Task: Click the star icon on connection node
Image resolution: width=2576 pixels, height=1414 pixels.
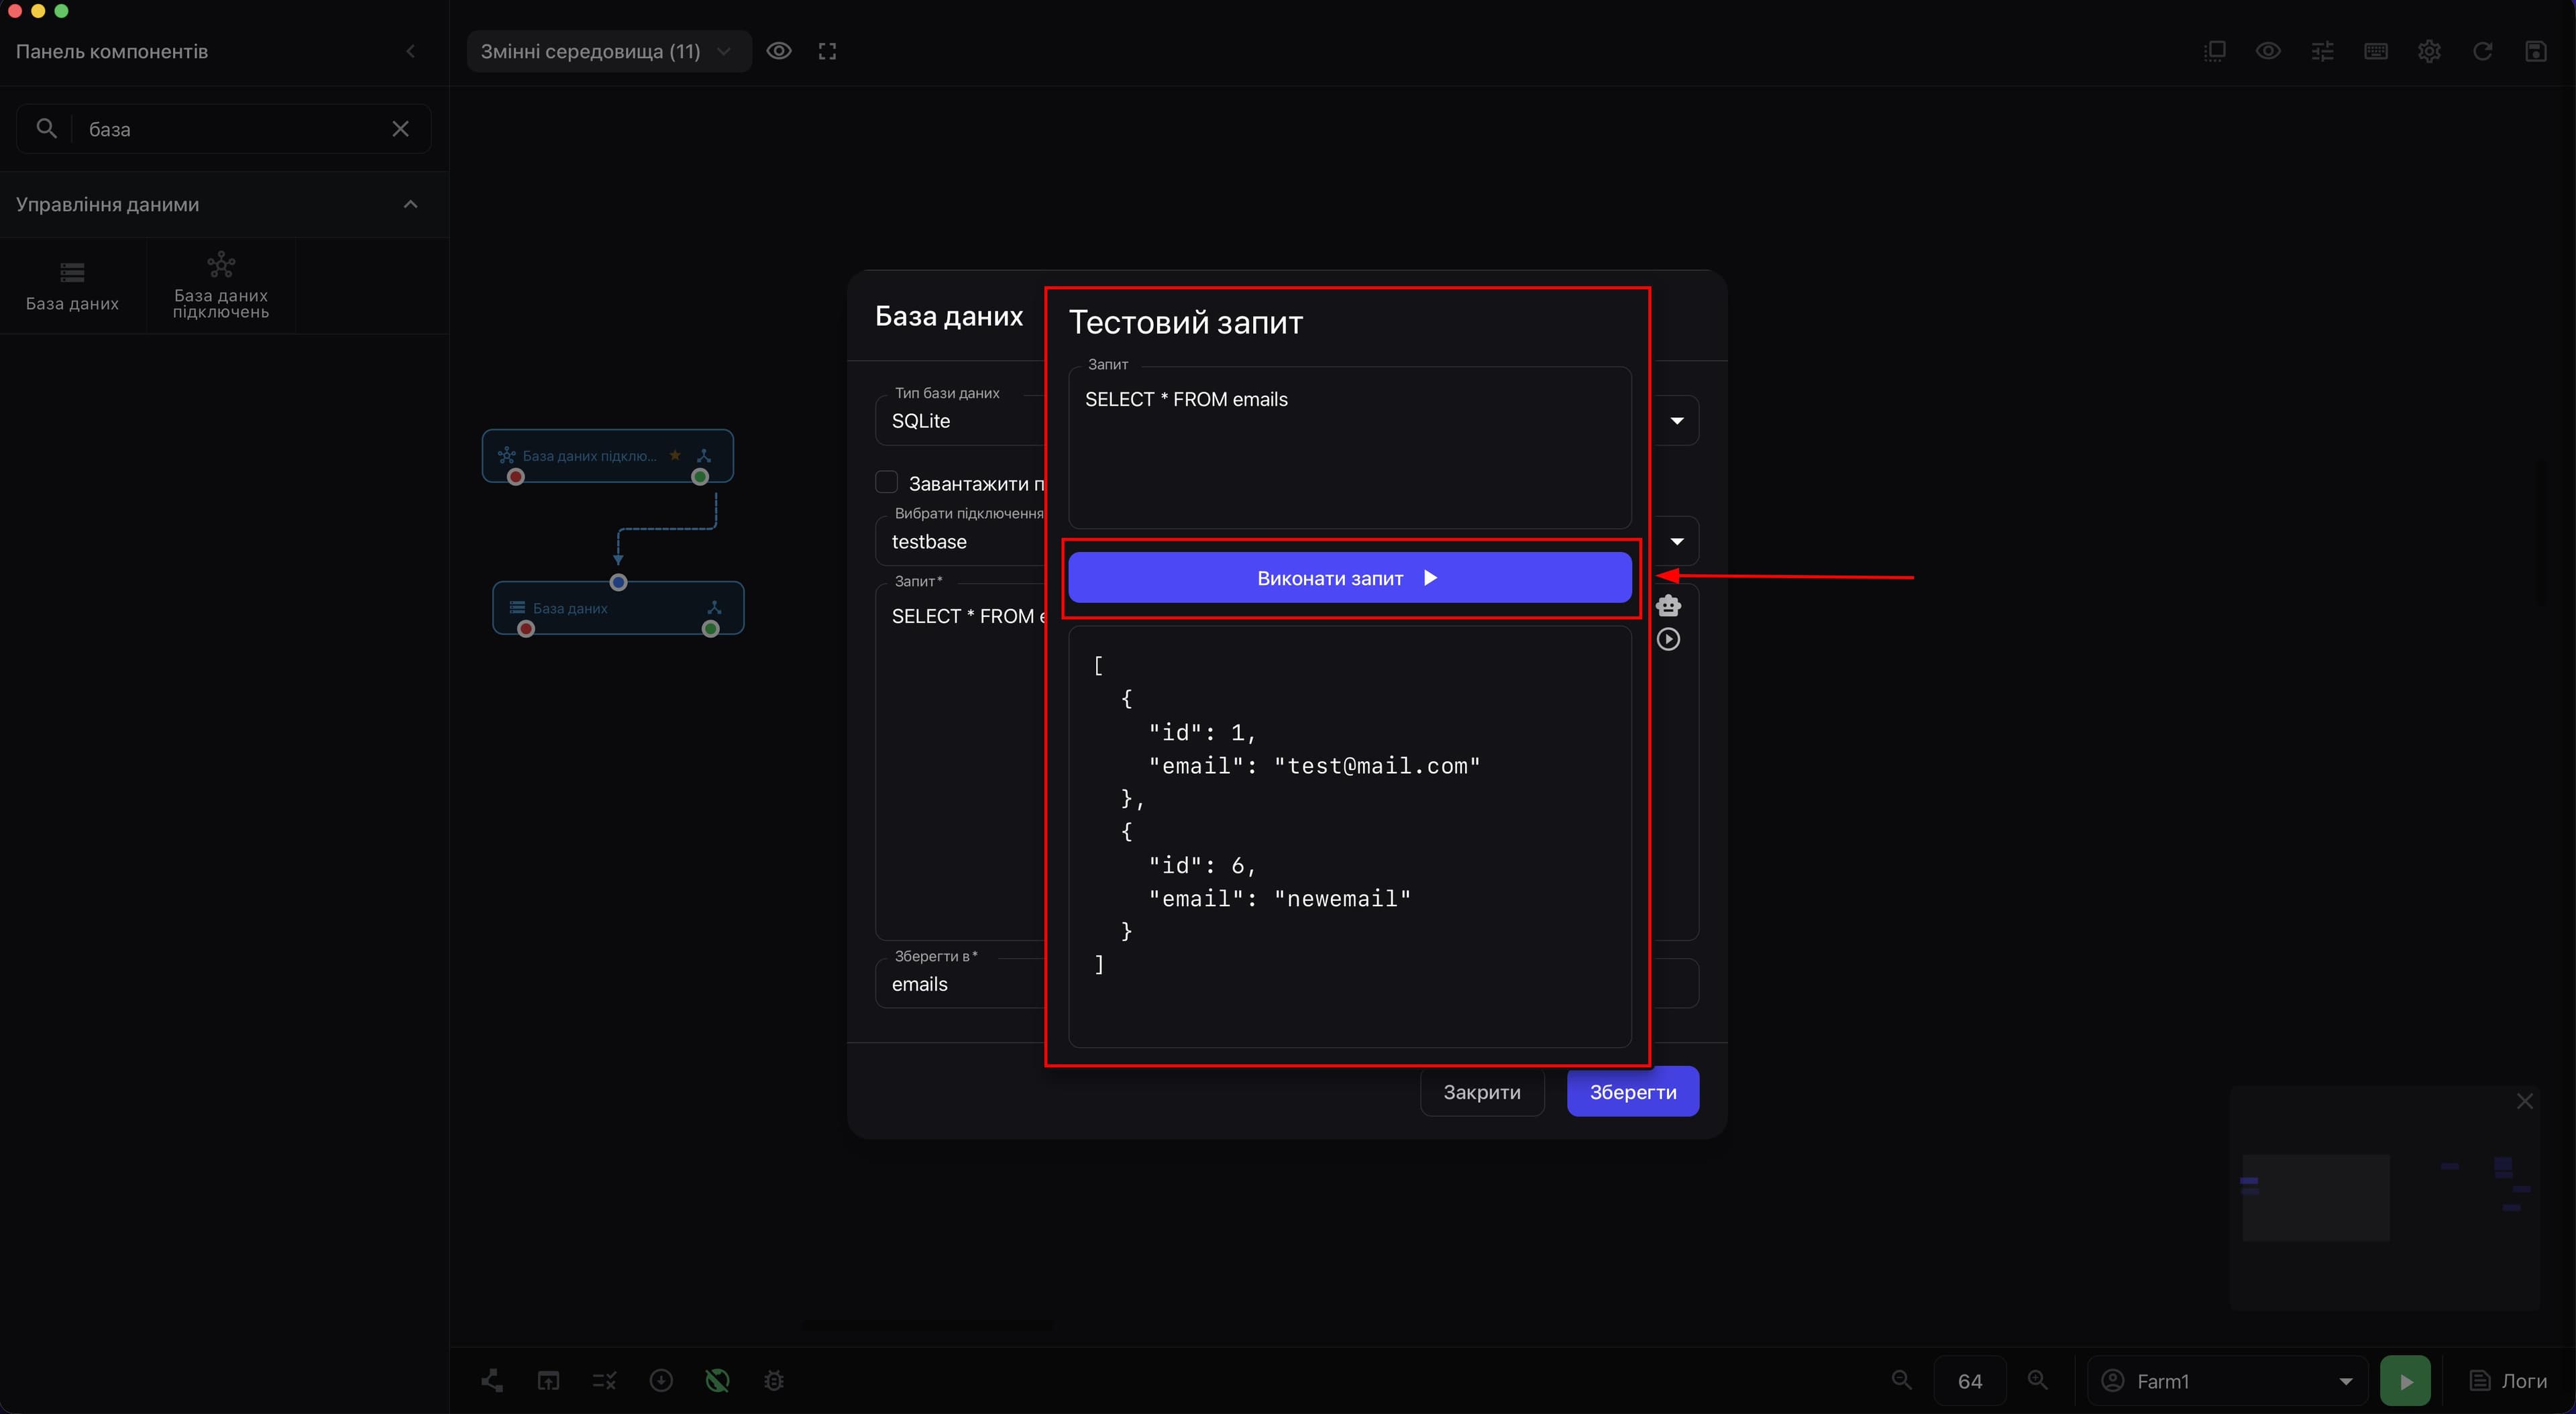Action: (x=675, y=455)
